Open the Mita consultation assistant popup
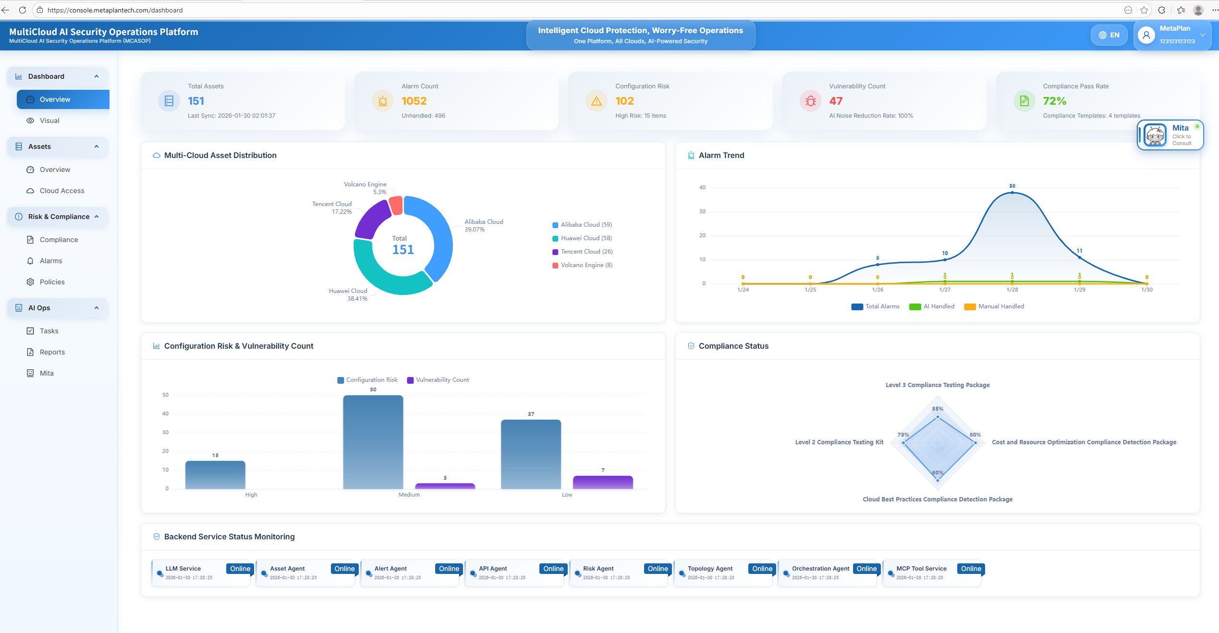This screenshot has width=1219, height=633. point(1170,135)
